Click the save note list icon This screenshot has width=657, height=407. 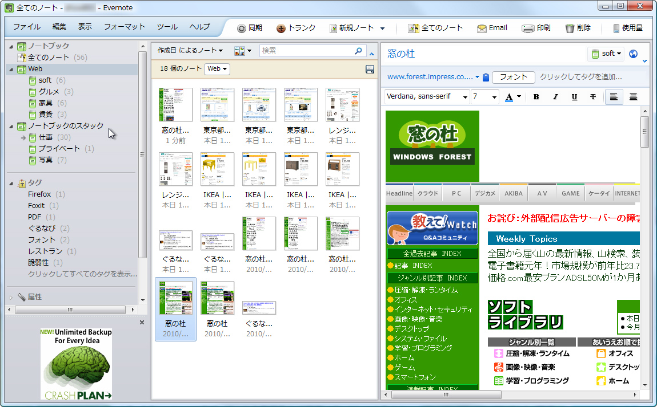370,69
